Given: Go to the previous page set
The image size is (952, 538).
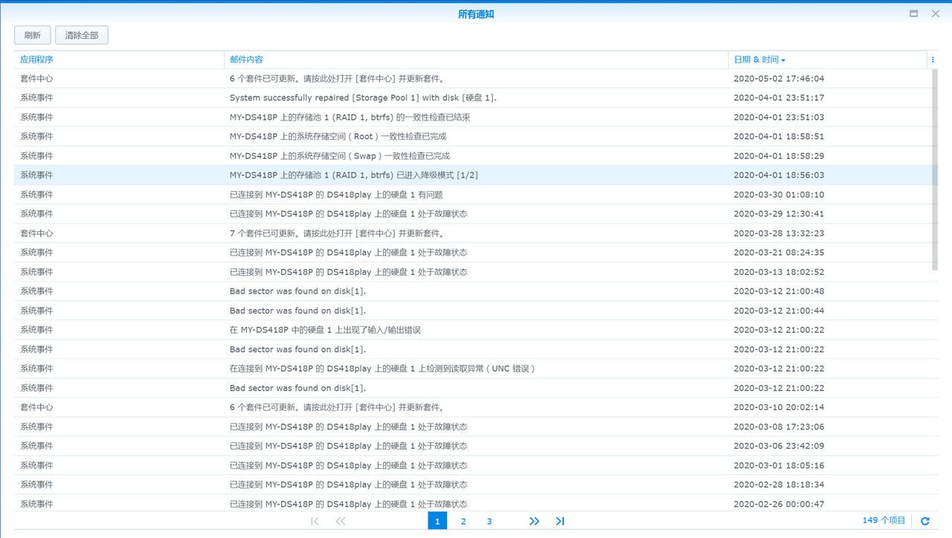Looking at the screenshot, I should click(341, 521).
